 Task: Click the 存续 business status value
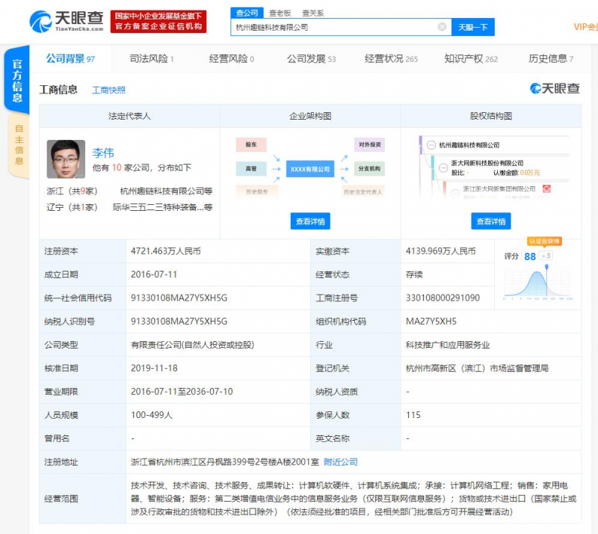[414, 274]
